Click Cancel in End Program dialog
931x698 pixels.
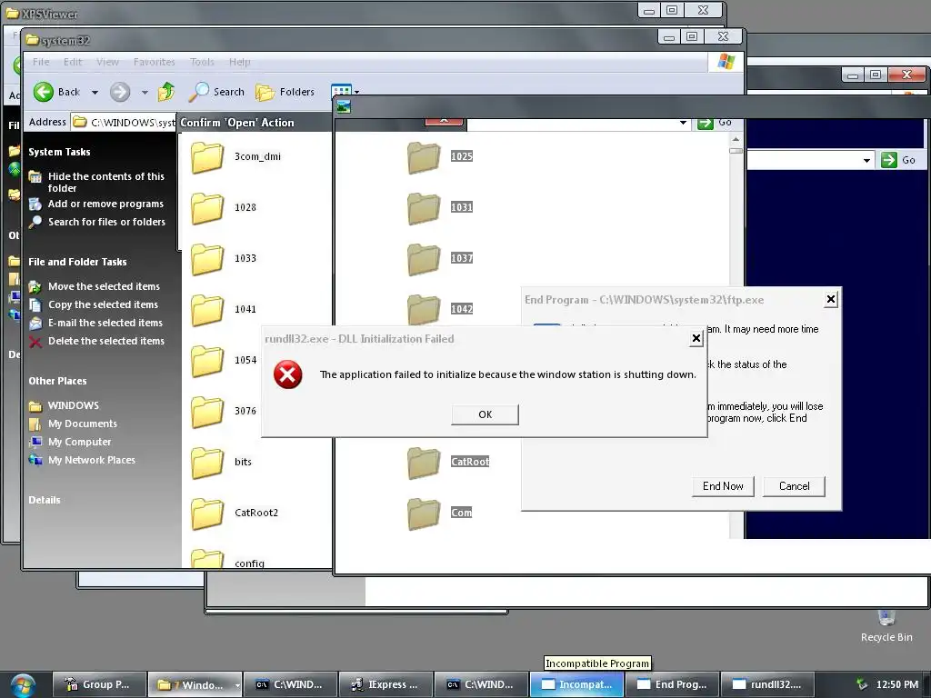(794, 486)
